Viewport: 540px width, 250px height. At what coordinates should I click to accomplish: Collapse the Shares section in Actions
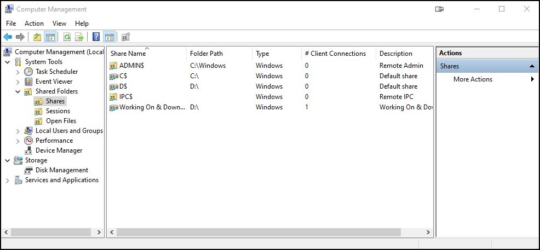[532, 66]
